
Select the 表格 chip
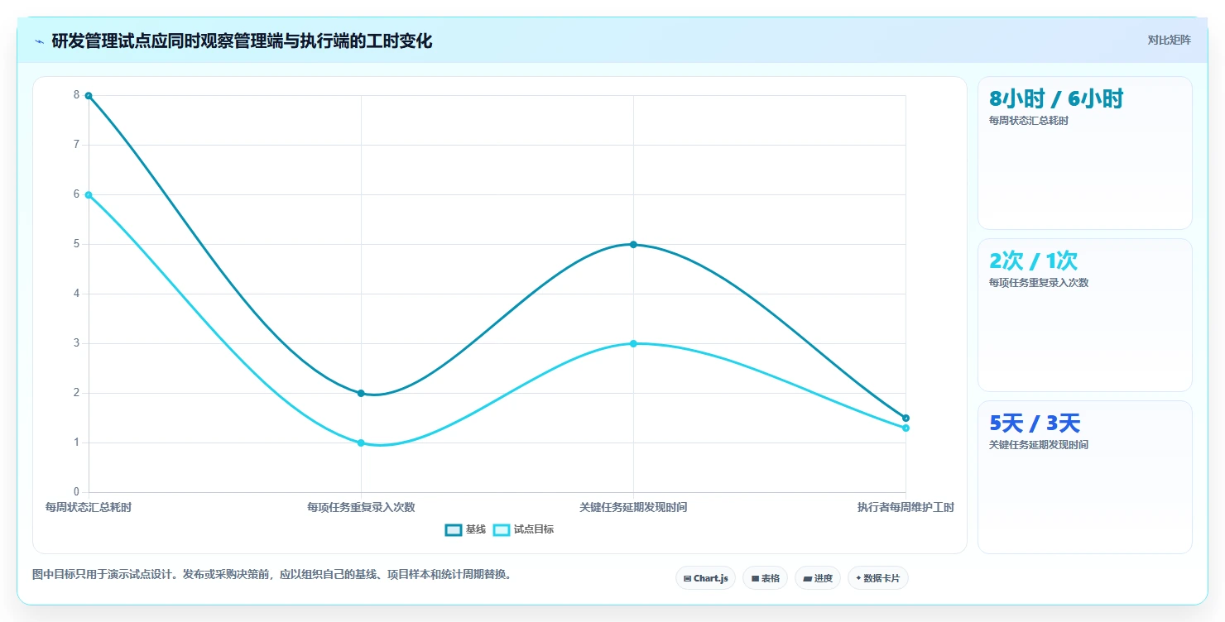tap(765, 578)
